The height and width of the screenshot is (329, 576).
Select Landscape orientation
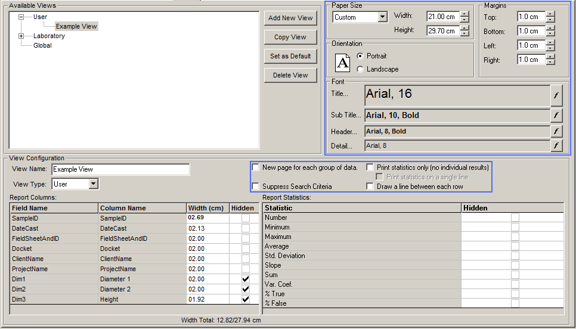pyautogui.click(x=360, y=69)
